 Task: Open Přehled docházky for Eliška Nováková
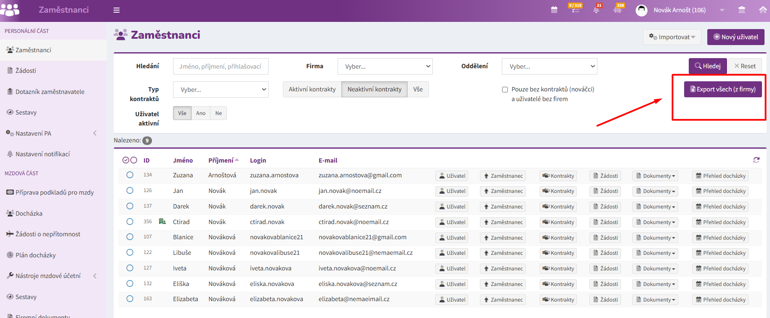point(721,284)
